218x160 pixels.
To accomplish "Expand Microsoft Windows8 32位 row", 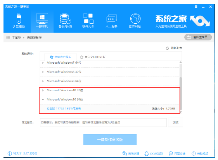I will (43, 72).
